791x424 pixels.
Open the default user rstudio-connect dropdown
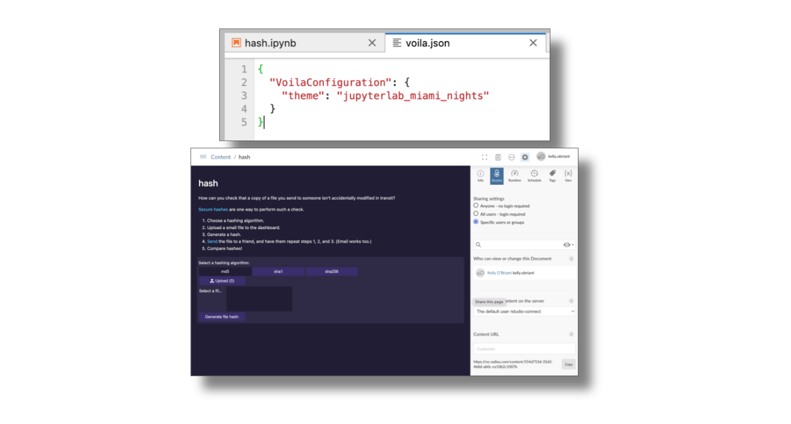(x=524, y=311)
